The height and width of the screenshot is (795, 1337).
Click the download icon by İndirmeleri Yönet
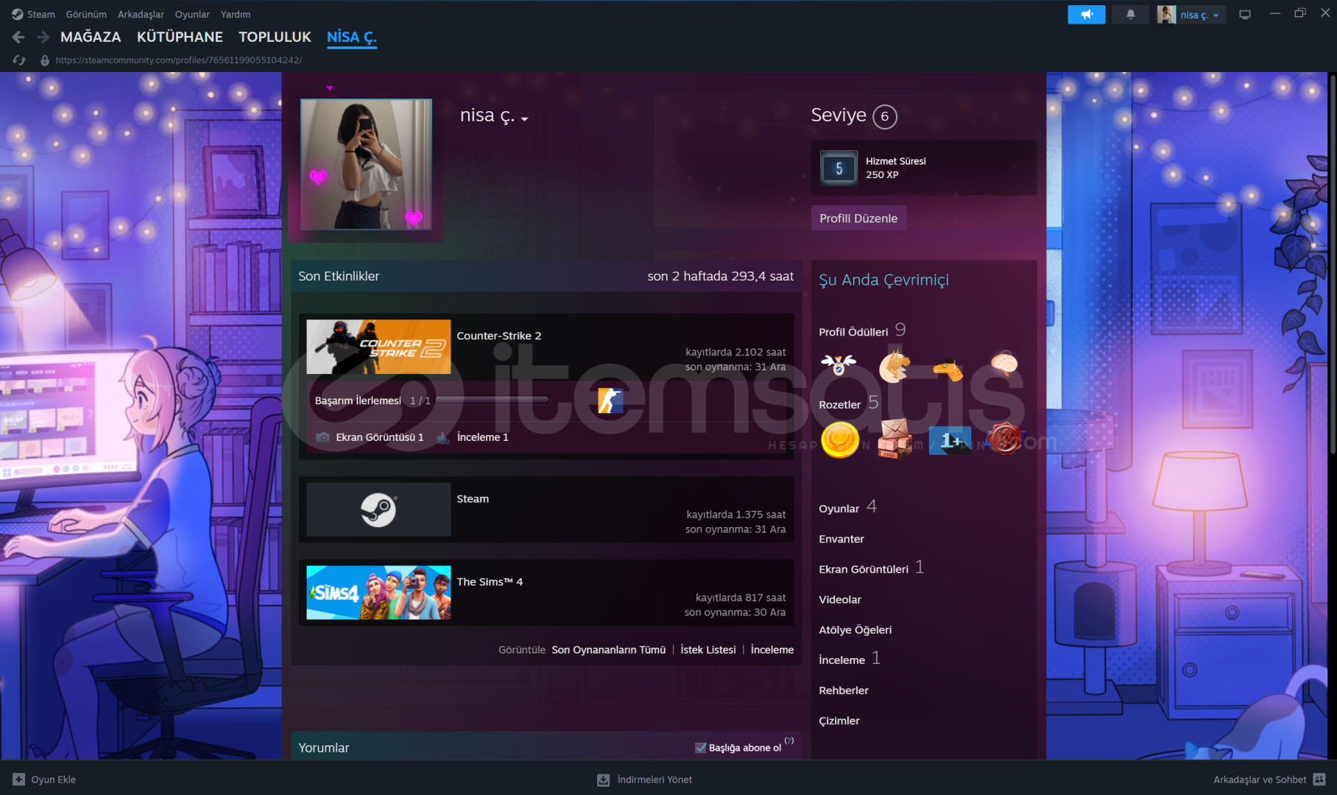[x=603, y=780]
